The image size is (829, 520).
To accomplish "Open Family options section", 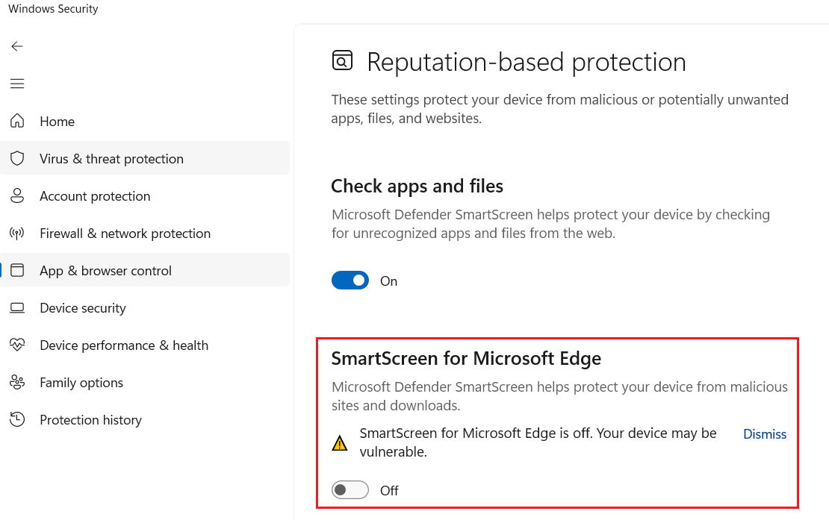I will click(145, 383).
